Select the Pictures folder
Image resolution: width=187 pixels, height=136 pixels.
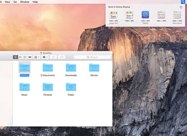click(48, 87)
